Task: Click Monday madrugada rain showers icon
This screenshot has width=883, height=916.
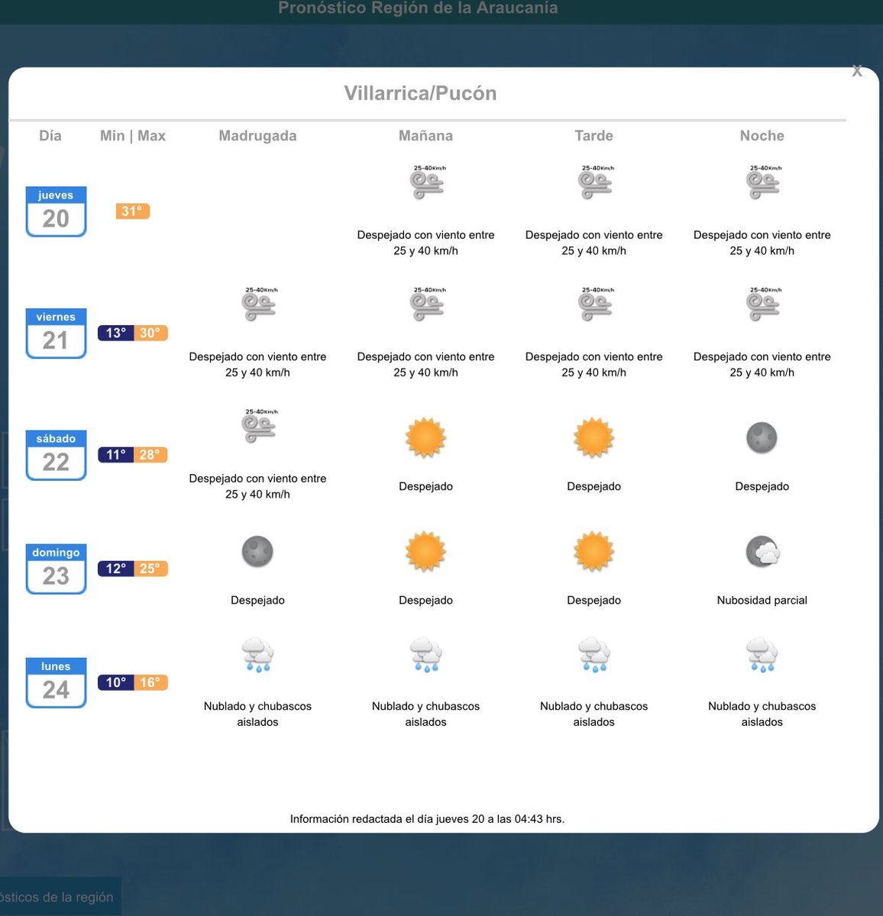Action: pos(257,655)
